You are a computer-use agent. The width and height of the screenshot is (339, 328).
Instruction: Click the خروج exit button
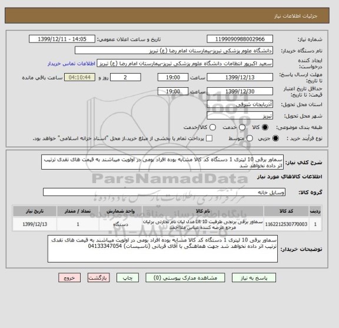tap(69, 277)
